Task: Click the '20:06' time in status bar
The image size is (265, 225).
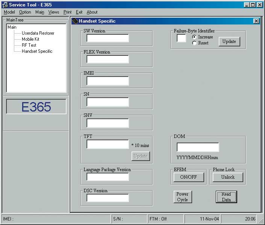Action: point(239,219)
